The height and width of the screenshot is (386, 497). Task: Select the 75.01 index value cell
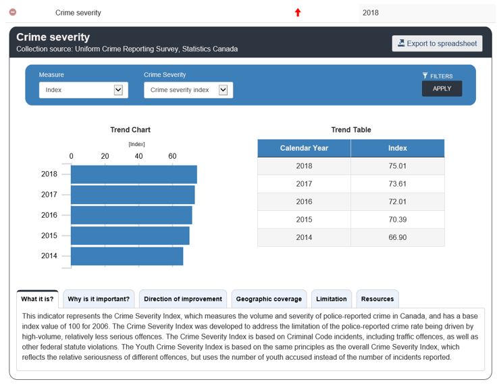(x=398, y=166)
